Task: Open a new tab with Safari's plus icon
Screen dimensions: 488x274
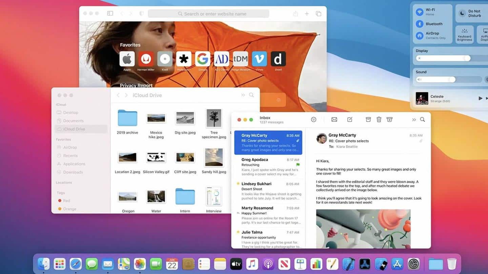Action: 307,14
